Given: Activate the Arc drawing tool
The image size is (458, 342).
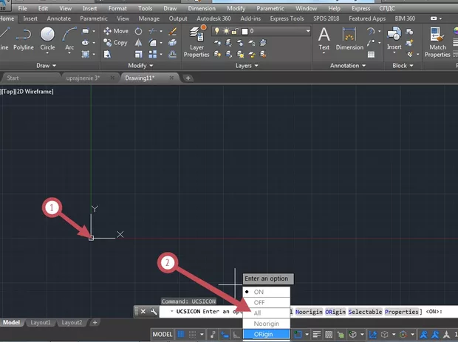Looking at the screenshot, I should pos(69,38).
